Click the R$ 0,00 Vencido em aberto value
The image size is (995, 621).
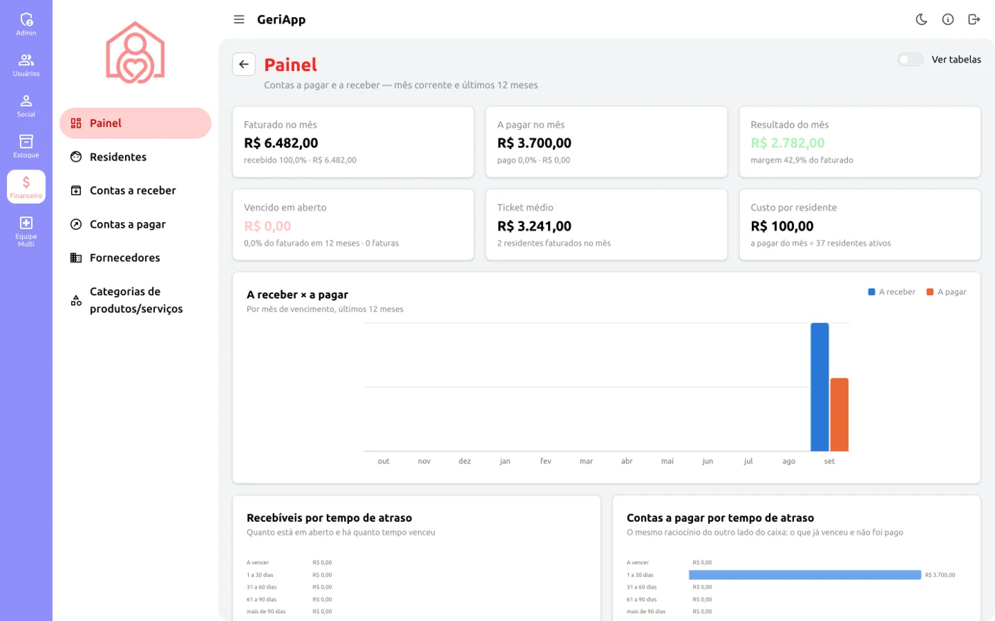pyautogui.click(x=267, y=226)
